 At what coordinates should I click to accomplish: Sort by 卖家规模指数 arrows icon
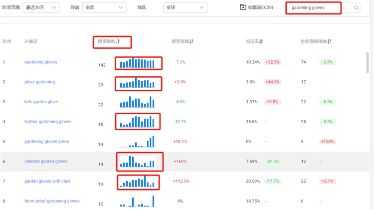coord(330,41)
